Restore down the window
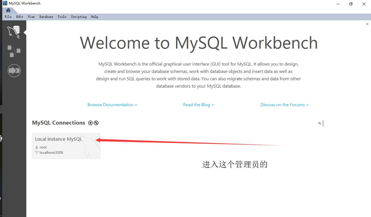 click(351, 4)
